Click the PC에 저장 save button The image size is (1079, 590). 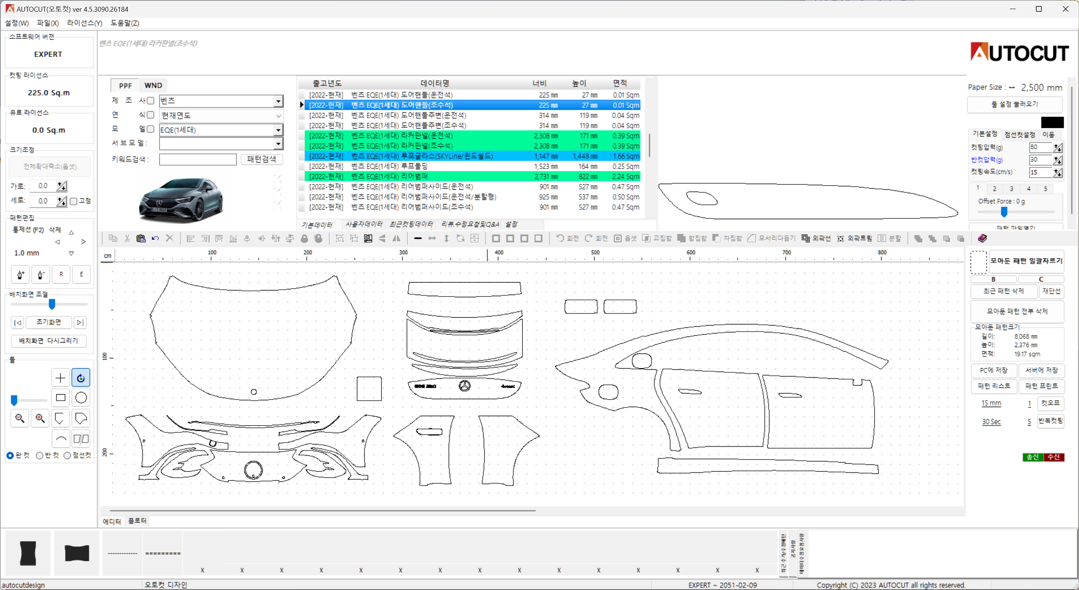coord(994,370)
